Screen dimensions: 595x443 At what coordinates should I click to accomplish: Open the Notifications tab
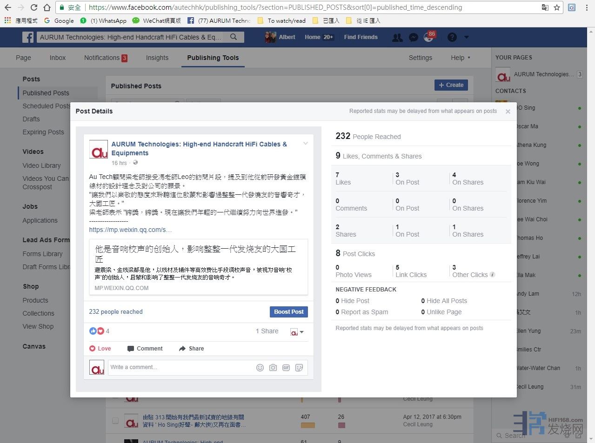105,58
